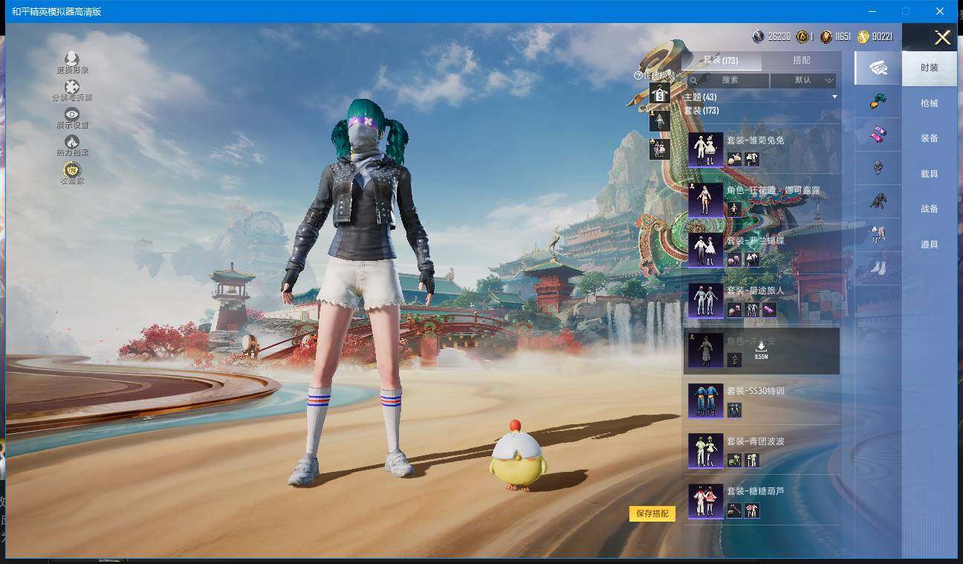Switch to the 载具 vehicles tab
The height and width of the screenshot is (564, 963).
tap(929, 174)
